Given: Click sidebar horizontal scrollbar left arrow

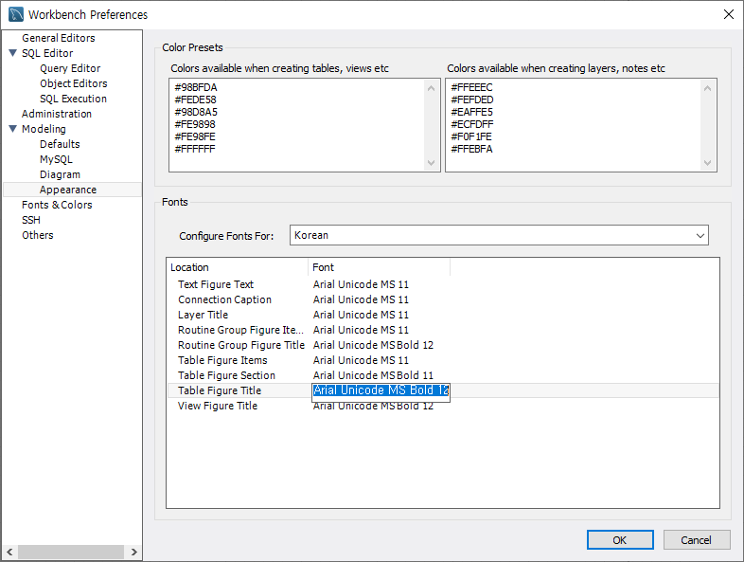Looking at the screenshot, I should [9, 552].
